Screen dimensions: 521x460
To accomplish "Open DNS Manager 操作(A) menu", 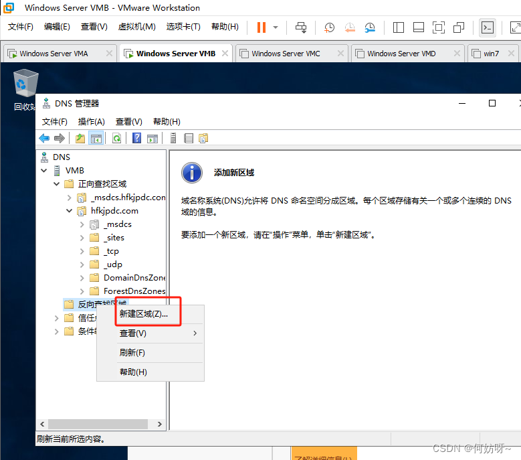I will tap(92, 122).
